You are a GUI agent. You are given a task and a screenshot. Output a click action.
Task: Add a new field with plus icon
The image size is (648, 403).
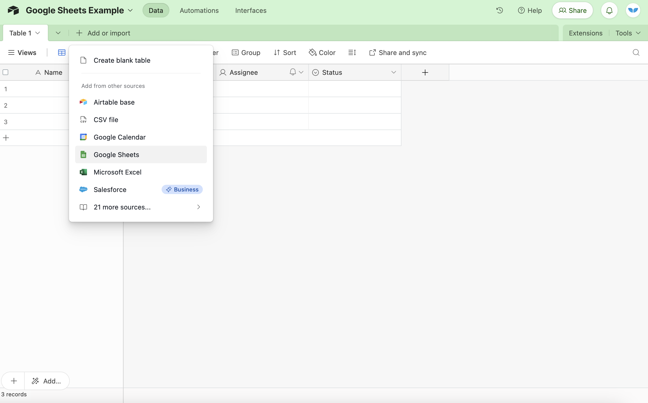pyautogui.click(x=425, y=72)
